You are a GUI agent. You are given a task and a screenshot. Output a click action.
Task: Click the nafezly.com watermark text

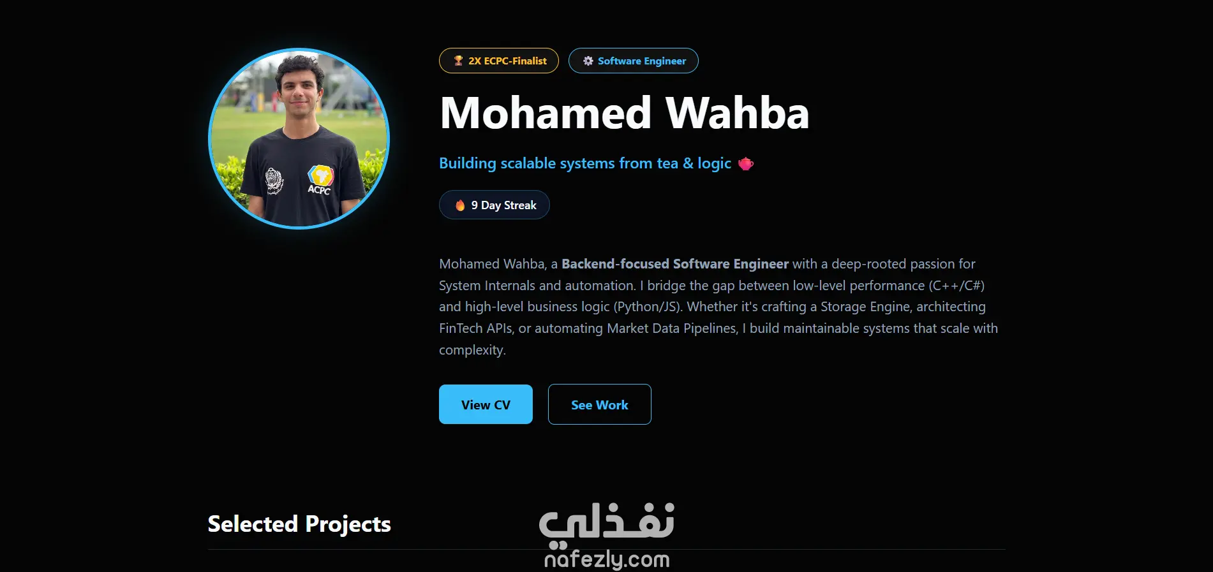[x=607, y=560]
